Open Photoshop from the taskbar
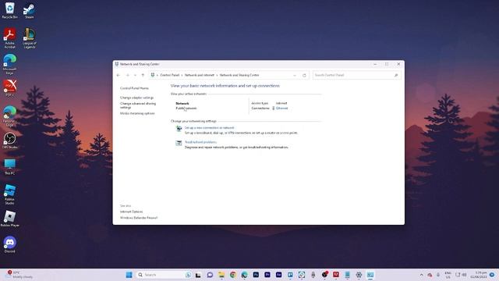This screenshot has height=281, width=499. (256, 275)
